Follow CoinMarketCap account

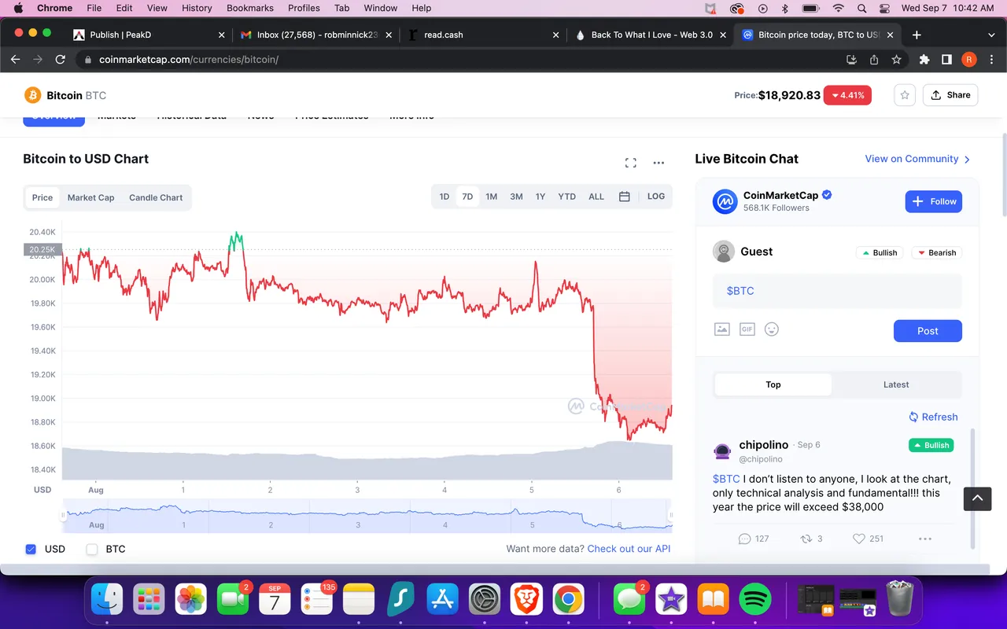(933, 201)
